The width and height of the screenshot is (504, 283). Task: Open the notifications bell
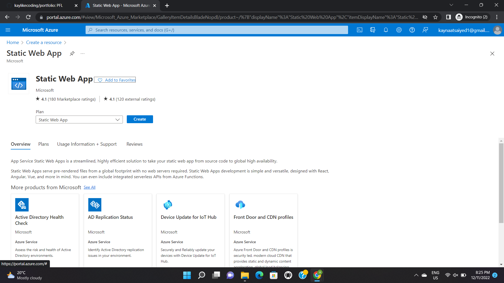coord(386,30)
